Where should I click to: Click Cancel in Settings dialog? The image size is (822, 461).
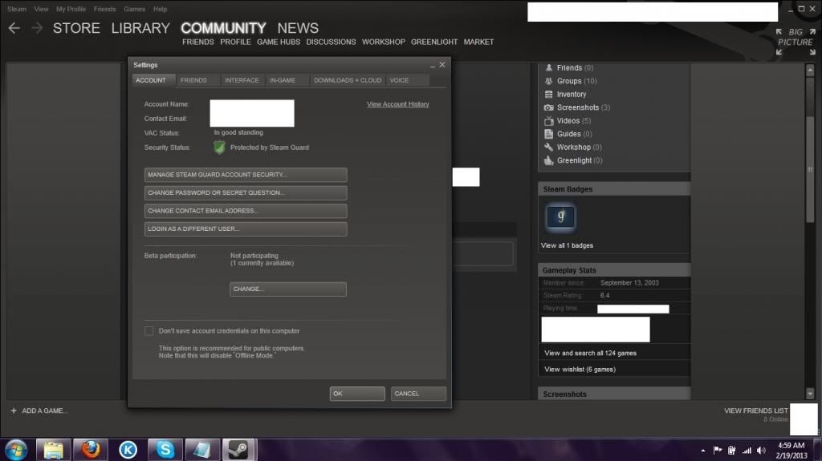pos(417,394)
